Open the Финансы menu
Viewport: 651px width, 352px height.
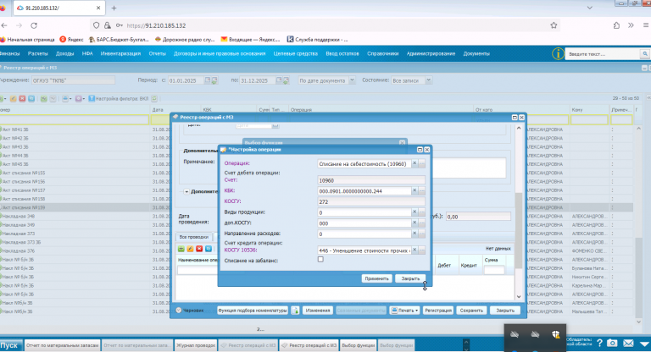click(x=9, y=53)
